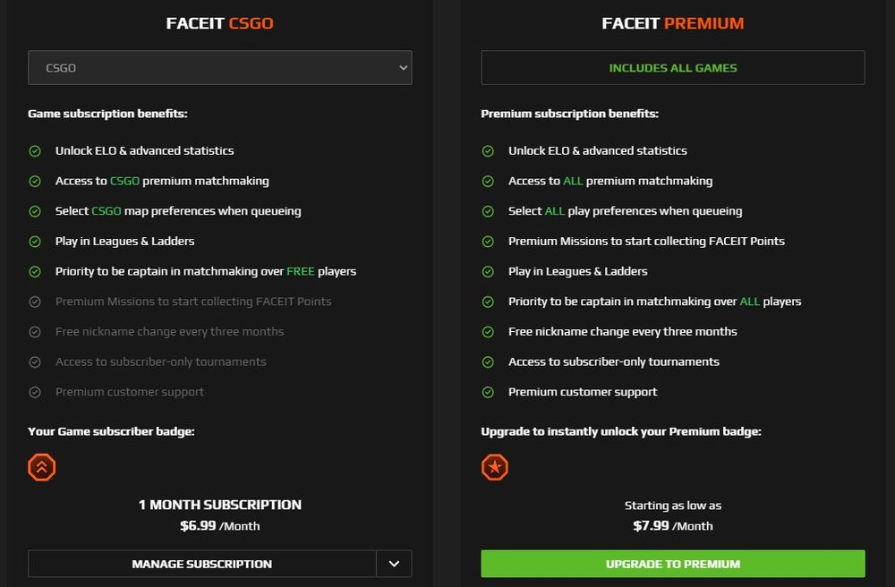
Task: Click the $7.99 /Month pricing text
Action: 673,526
